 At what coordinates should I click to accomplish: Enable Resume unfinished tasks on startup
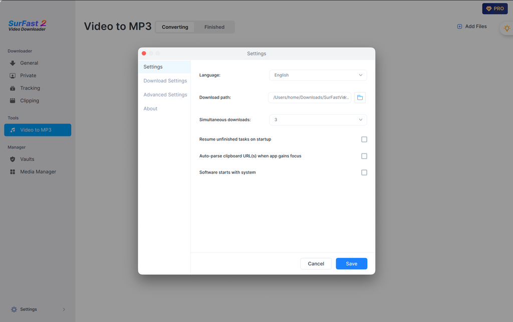364,139
